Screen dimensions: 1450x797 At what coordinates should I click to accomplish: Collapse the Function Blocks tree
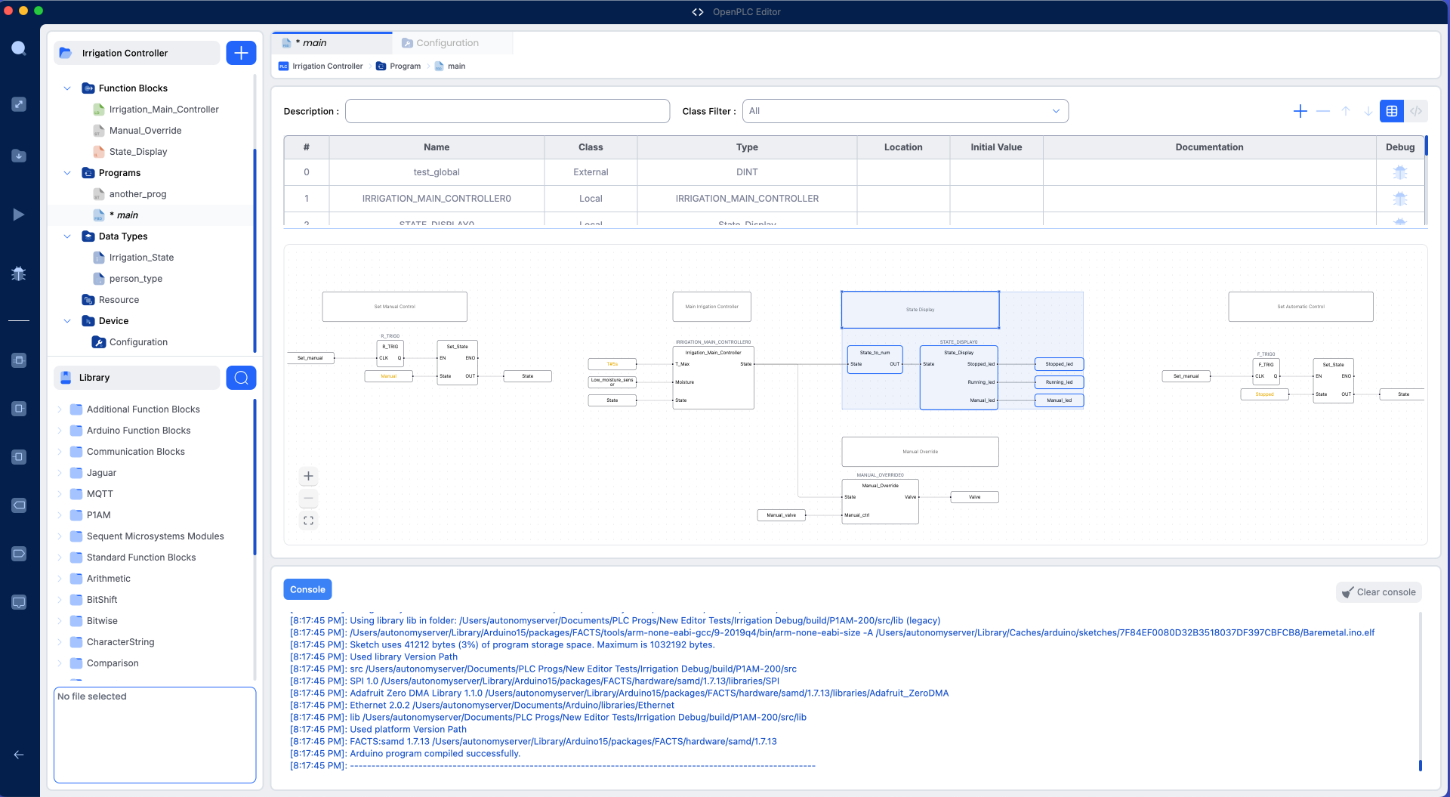[x=67, y=88]
